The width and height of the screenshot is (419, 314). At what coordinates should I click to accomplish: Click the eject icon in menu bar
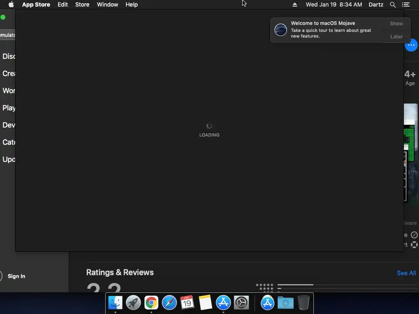tap(295, 4)
